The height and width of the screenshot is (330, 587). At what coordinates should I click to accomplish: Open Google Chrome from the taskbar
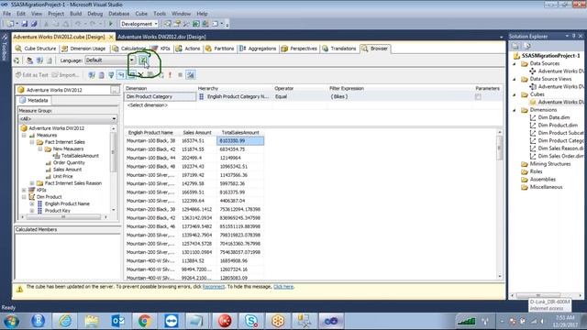coord(145,321)
